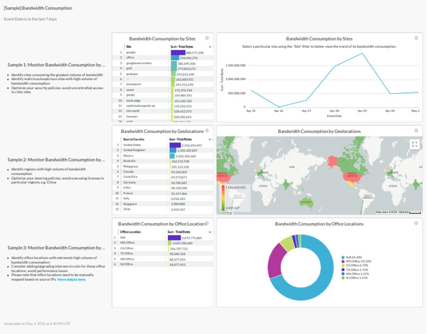Click the 'Office Location' column header
427x334 pixels.
tap(130, 232)
